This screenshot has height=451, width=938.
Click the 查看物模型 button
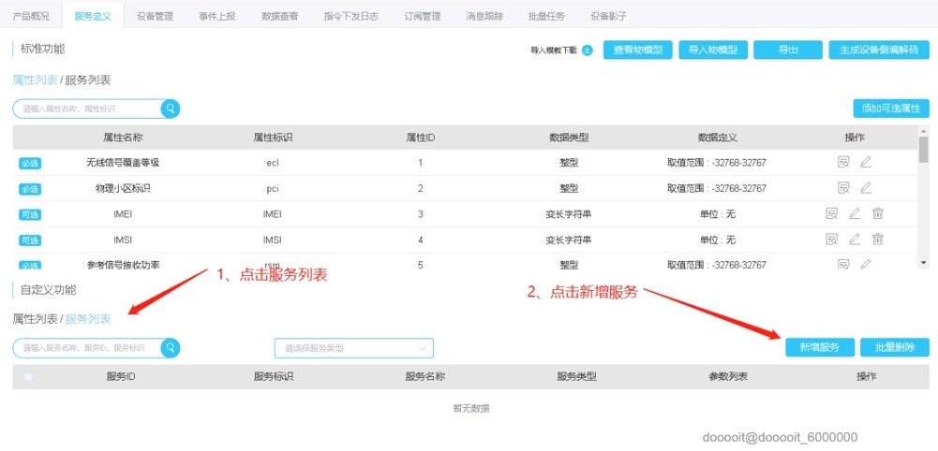tap(638, 51)
